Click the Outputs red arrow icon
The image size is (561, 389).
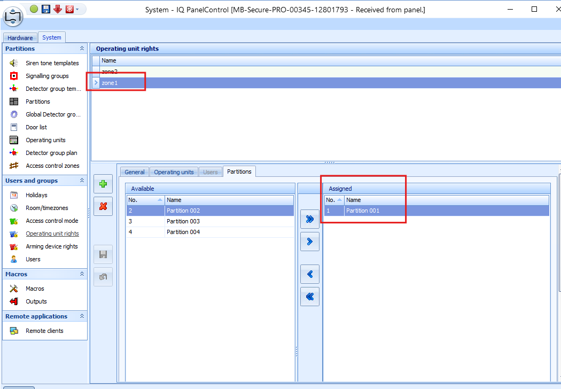coord(13,301)
